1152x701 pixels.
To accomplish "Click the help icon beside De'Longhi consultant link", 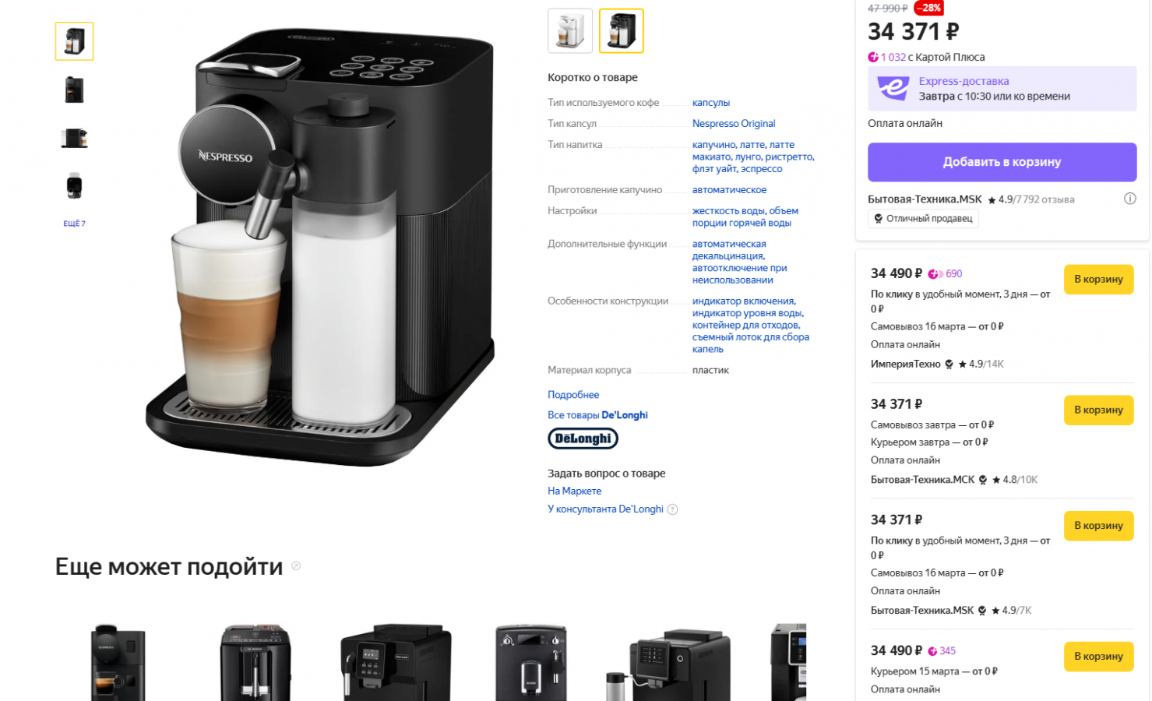I will tap(673, 509).
